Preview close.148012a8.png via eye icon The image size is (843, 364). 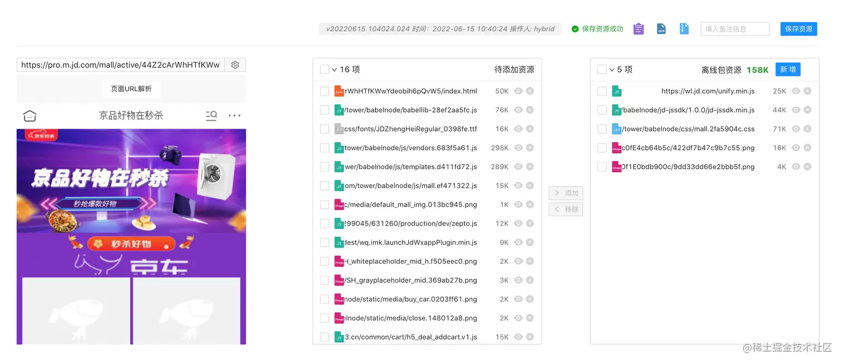coord(519,318)
